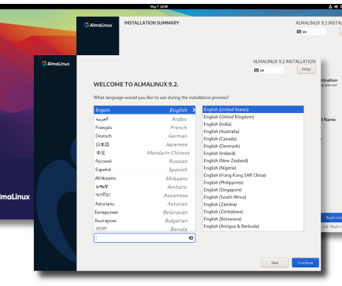
Task: Select English (Botswana) locale
Action: pyautogui.click(x=253, y=219)
